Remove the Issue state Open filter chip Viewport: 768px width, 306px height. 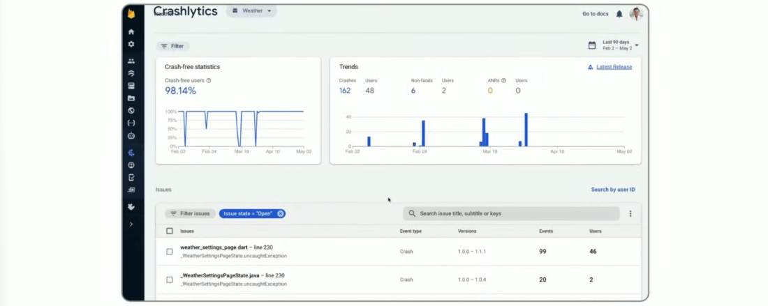coord(280,213)
